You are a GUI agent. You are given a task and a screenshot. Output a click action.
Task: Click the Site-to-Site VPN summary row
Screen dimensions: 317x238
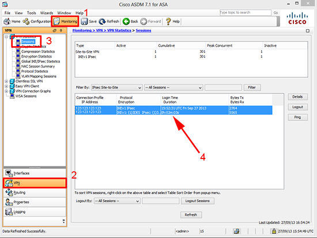[191, 52]
